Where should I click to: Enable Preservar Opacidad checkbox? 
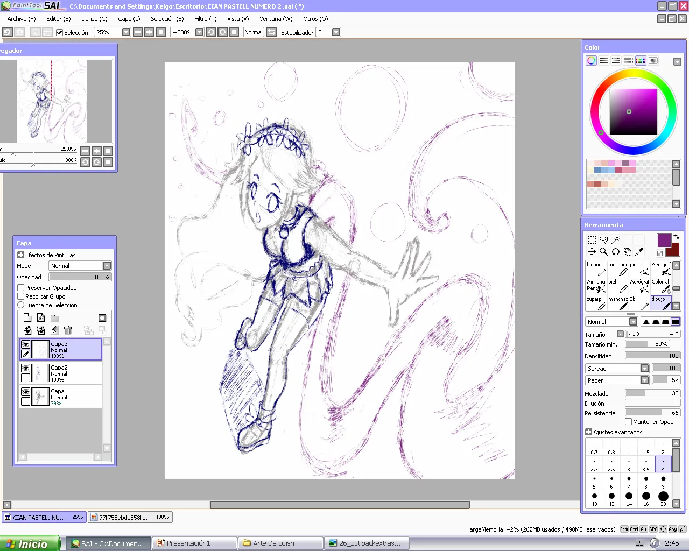coord(21,288)
